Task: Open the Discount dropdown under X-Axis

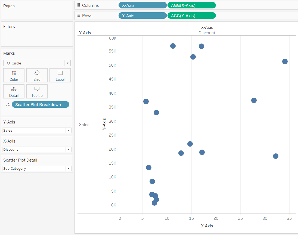Action: point(69,149)
